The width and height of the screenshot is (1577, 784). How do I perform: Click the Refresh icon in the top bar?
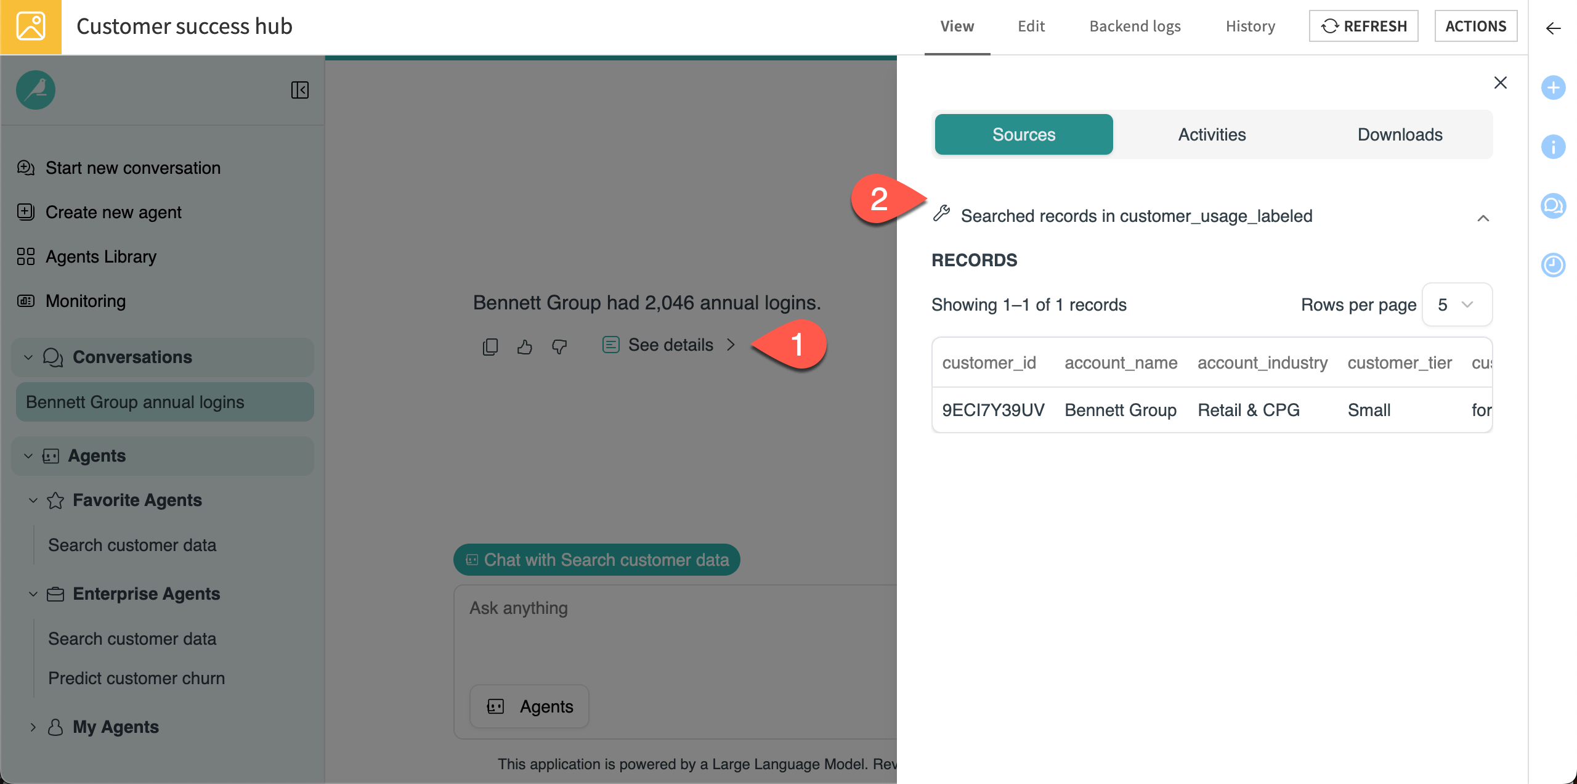point(1331,26)
